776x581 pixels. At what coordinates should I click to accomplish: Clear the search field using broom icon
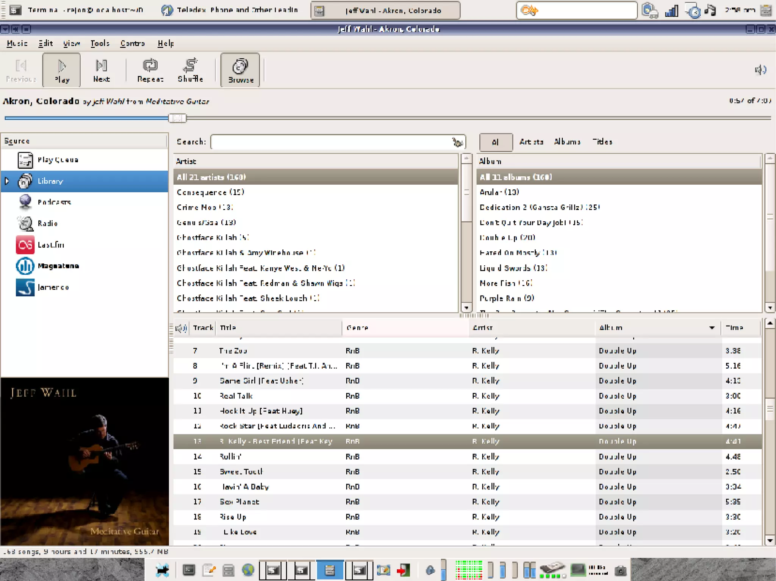point(457,142)
